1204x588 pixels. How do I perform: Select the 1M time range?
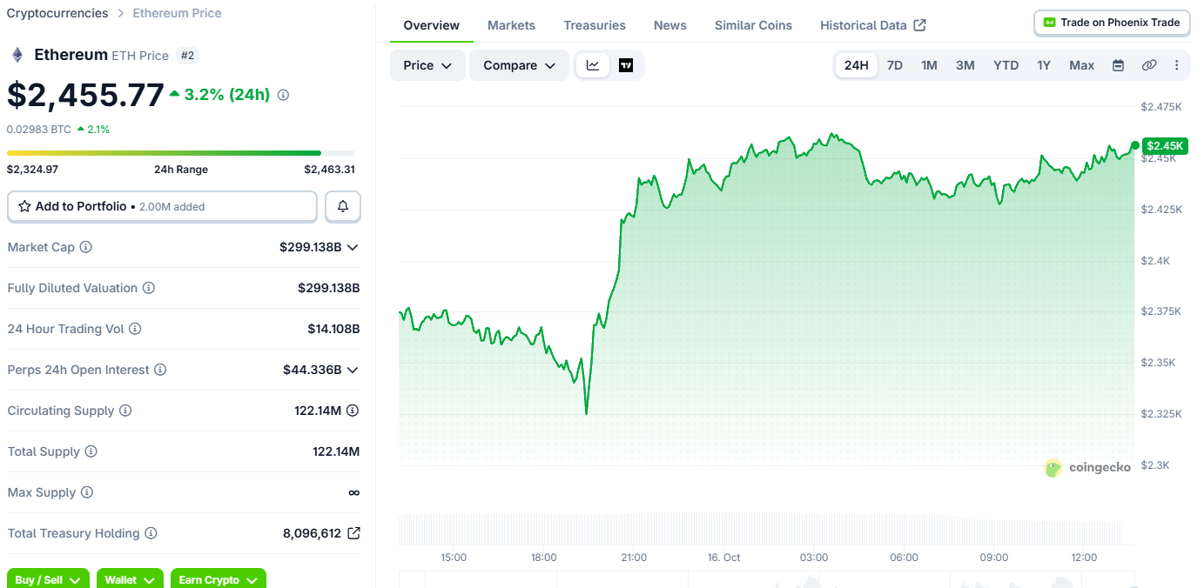930,65
